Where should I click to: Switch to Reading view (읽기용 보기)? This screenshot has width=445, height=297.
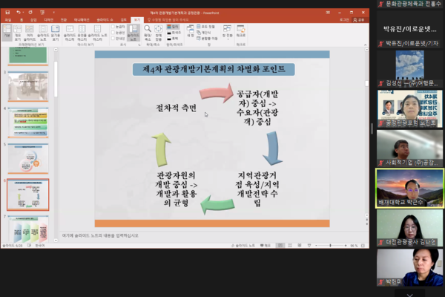[x=56, y=33]
